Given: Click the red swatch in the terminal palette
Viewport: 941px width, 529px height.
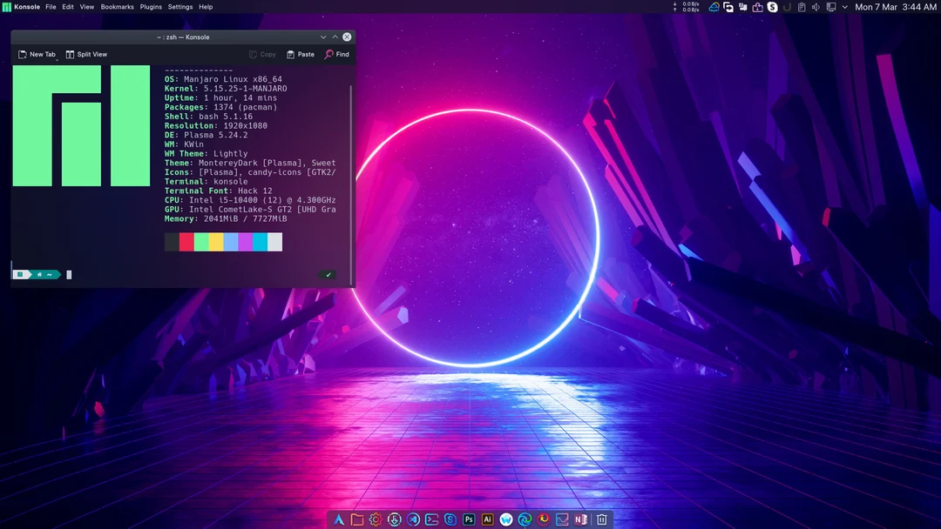Looking at the screenshot, I should pos(186,241).
